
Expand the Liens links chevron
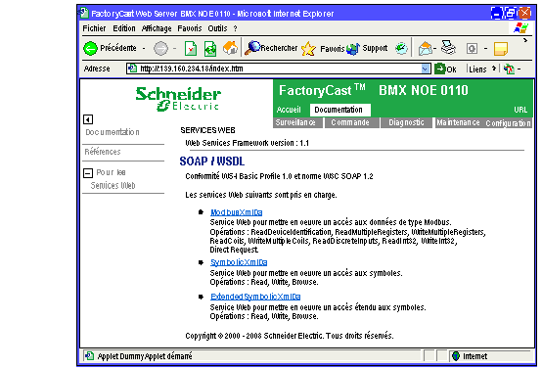[494, 69]
